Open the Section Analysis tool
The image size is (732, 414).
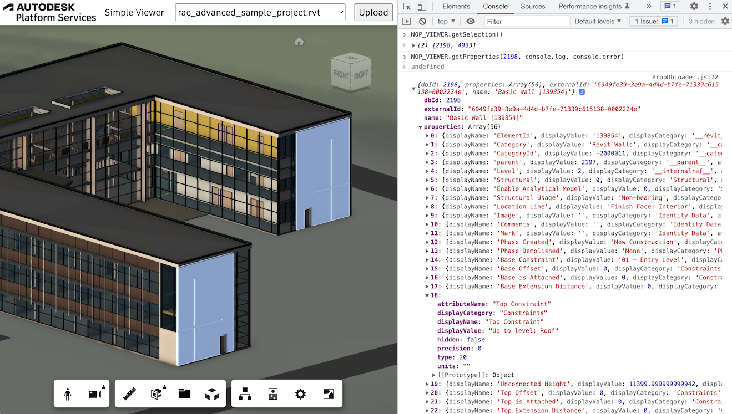click(x=157, y=393)
